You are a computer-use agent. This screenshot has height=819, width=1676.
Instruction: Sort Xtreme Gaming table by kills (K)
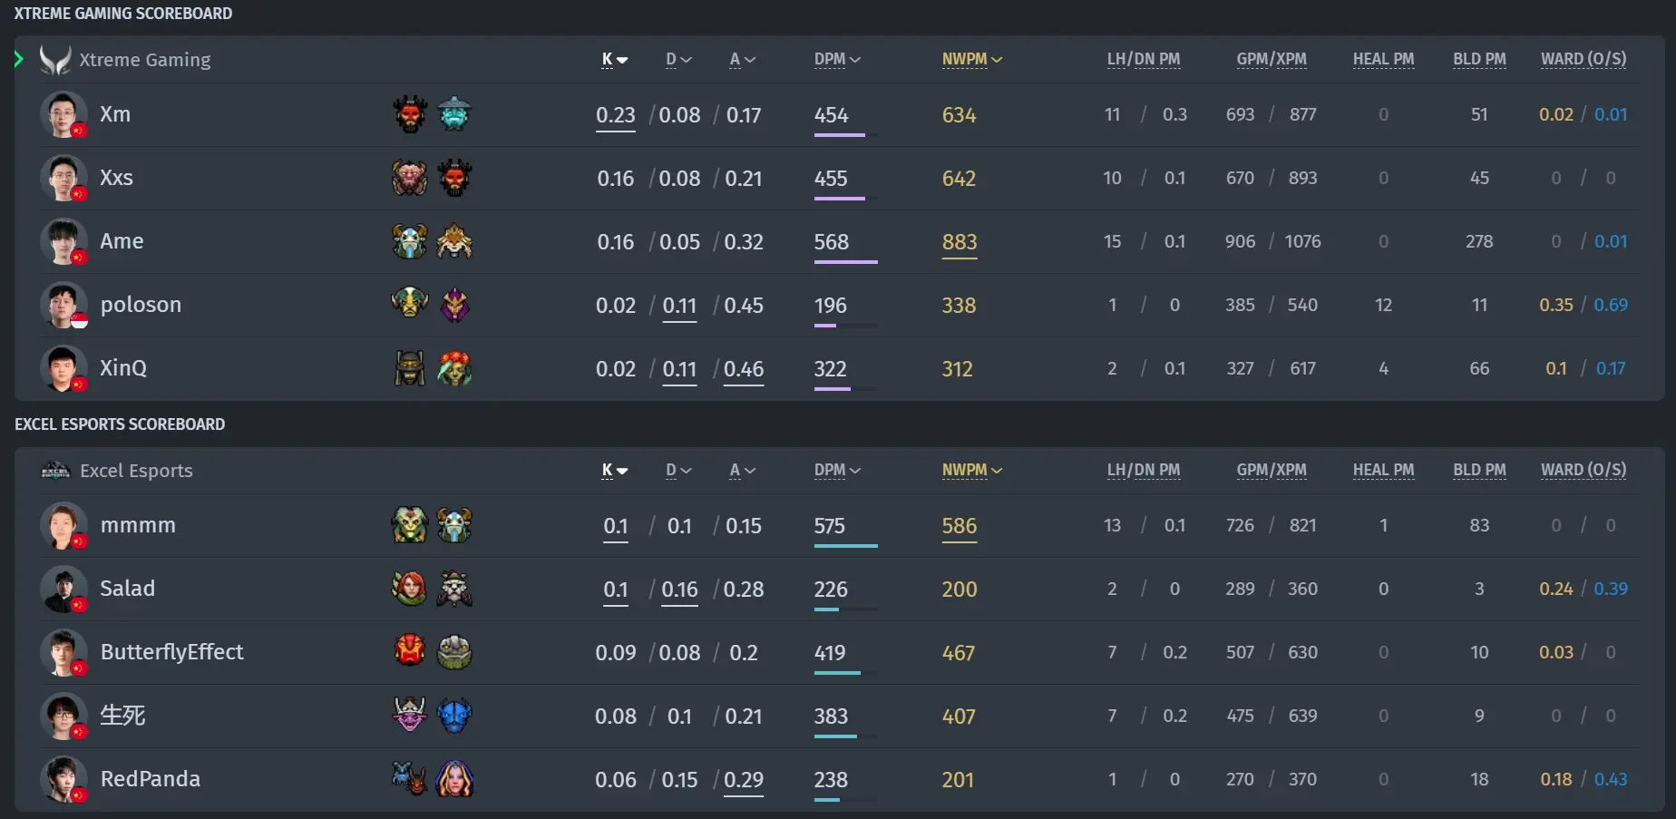(x=614, y=60)
